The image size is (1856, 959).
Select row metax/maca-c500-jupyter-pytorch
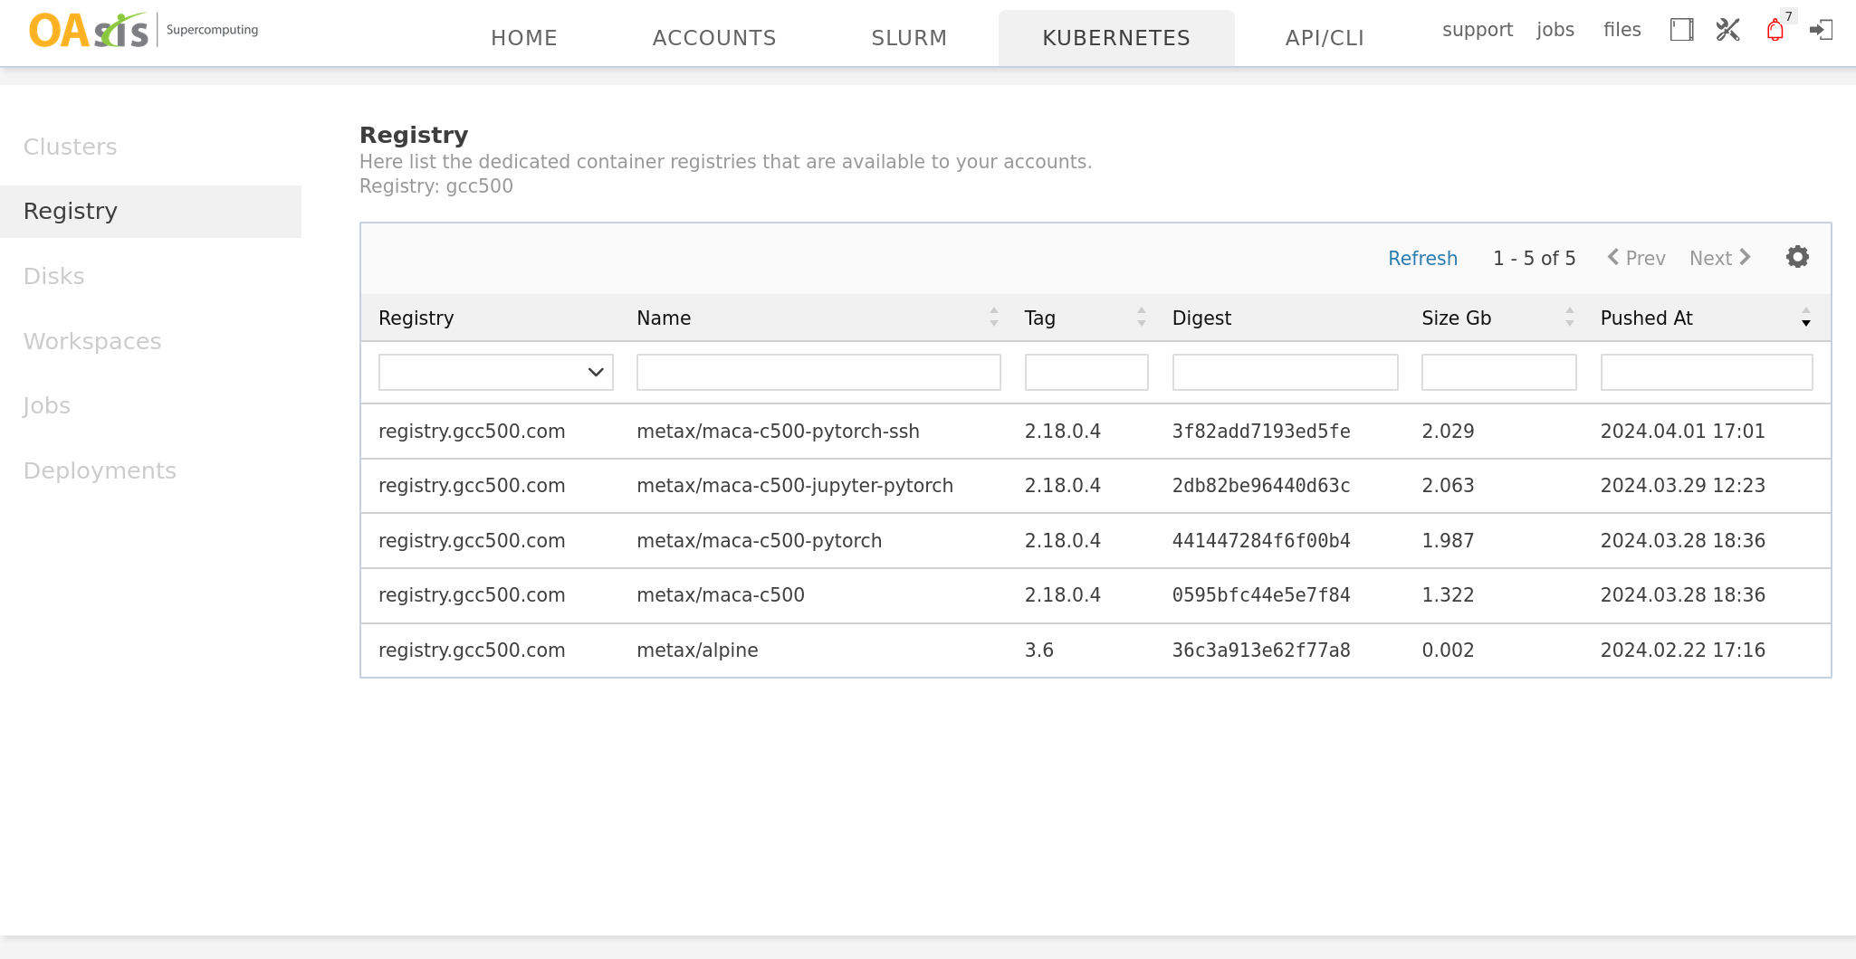tap(1095, 486)
